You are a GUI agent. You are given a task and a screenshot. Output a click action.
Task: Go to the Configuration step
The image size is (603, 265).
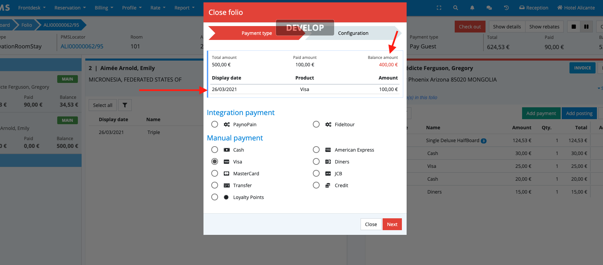tap(353, 33)
